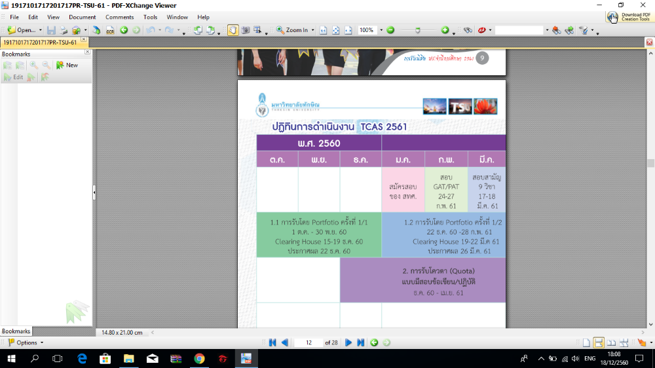Switch to single page layout
This screenshot has height=368, width=655.
586,342
